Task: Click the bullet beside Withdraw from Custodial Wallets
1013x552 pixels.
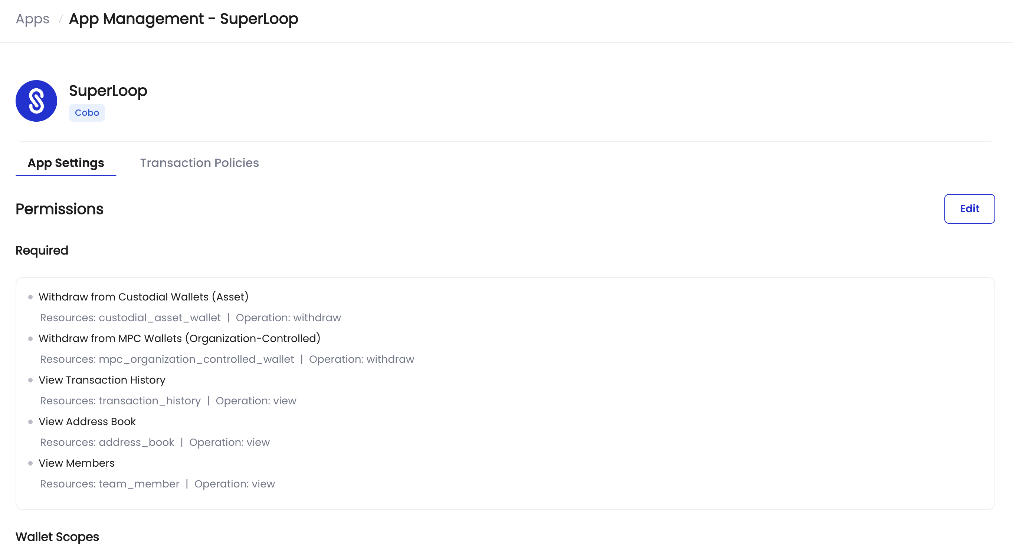Action: [x=31, y=297]
